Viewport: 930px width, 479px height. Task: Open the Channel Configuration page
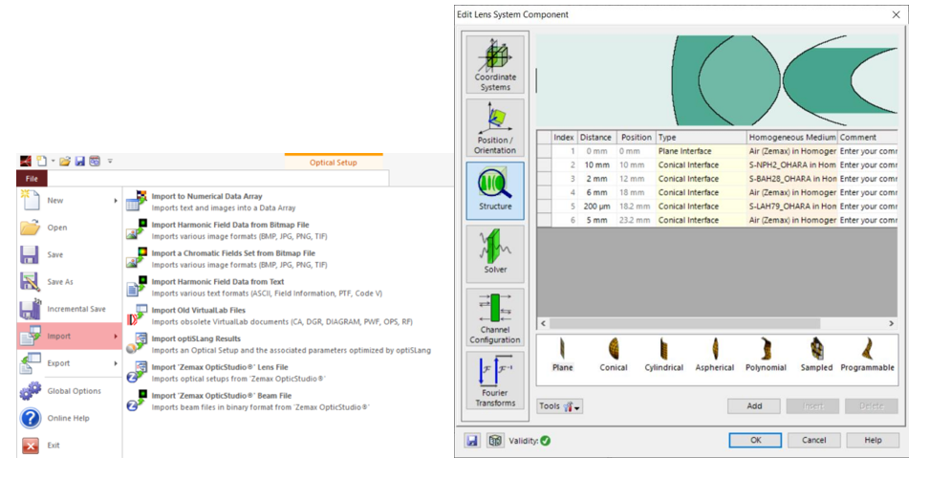point(495,317)
